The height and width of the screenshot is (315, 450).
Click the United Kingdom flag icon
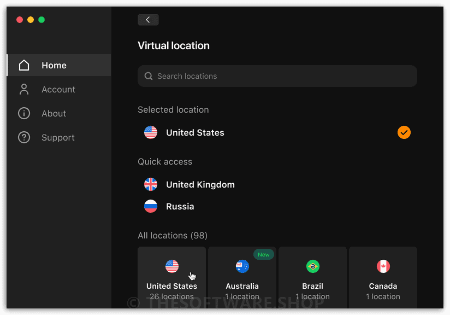pos(151,184)
